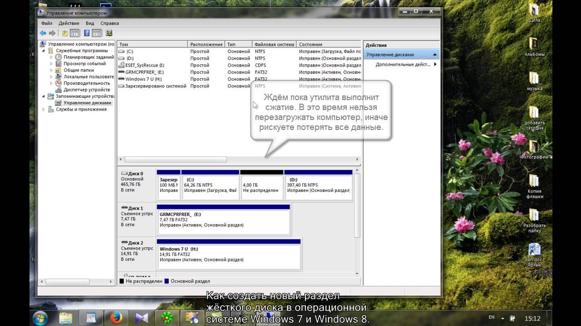The image size is (581, 326).
Task: Open the Фотографии desktop folder
Action: [534, 149]
